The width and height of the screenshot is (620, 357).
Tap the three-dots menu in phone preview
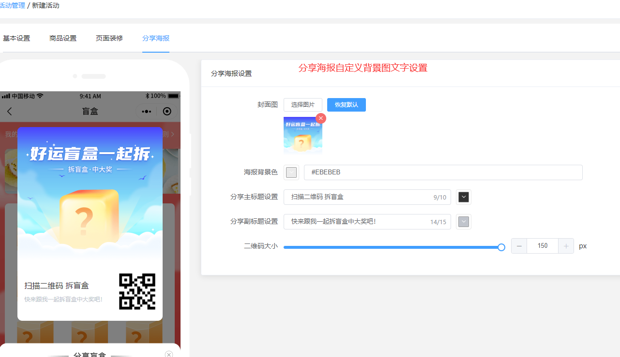(x=147, y=112)
